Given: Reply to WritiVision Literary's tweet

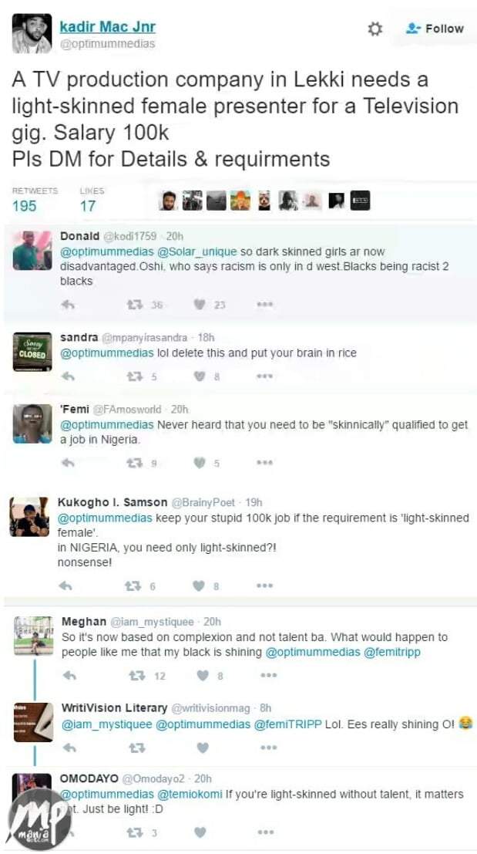Looking at the screenshot, I should (x=69, y=748).
